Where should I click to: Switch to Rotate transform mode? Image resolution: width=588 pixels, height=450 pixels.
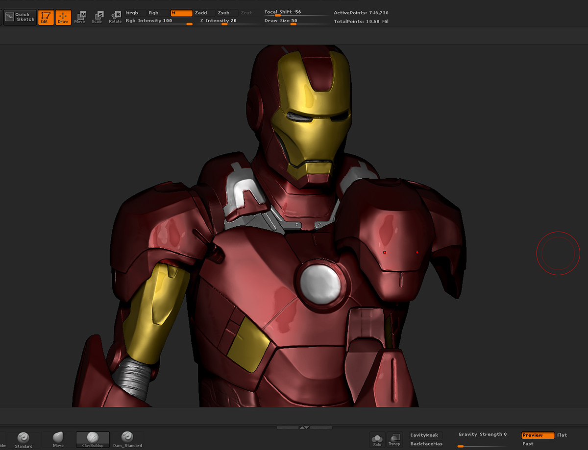(115, 18)
